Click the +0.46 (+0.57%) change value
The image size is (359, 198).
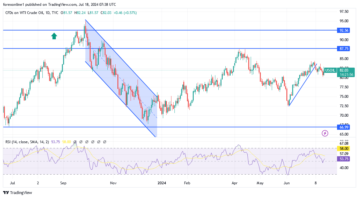pyautogui.click(x=125, y=13)
